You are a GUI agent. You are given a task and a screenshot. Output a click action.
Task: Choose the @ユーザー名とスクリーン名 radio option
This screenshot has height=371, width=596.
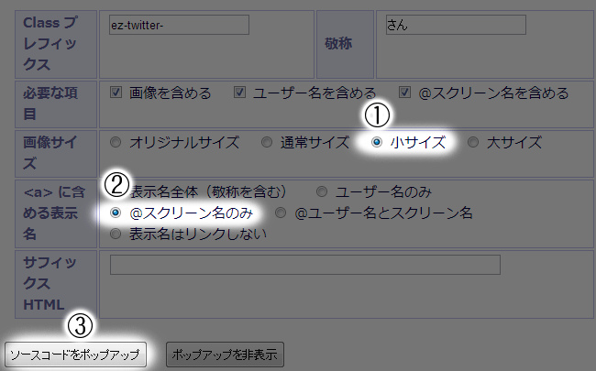pos(281,213)
